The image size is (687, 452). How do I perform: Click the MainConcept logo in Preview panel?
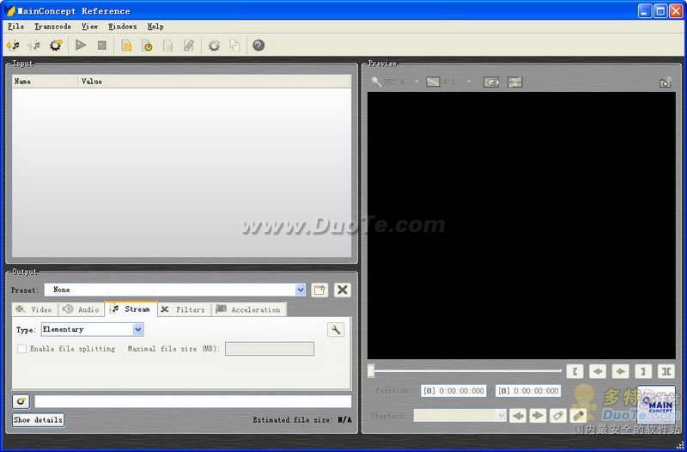[x=656, y=404]
